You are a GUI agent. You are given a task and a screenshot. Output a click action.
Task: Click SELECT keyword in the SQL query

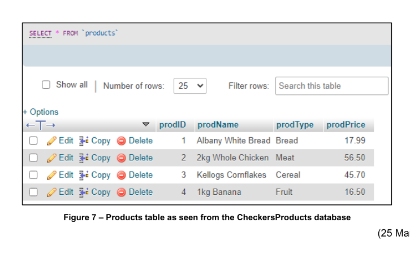[x=40, y=33]
